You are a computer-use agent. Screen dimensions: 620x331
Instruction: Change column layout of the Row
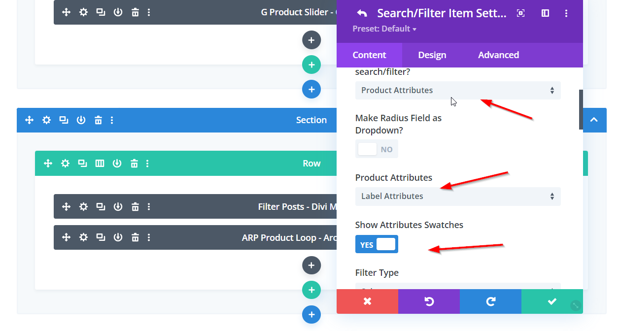tap(100, 164)
